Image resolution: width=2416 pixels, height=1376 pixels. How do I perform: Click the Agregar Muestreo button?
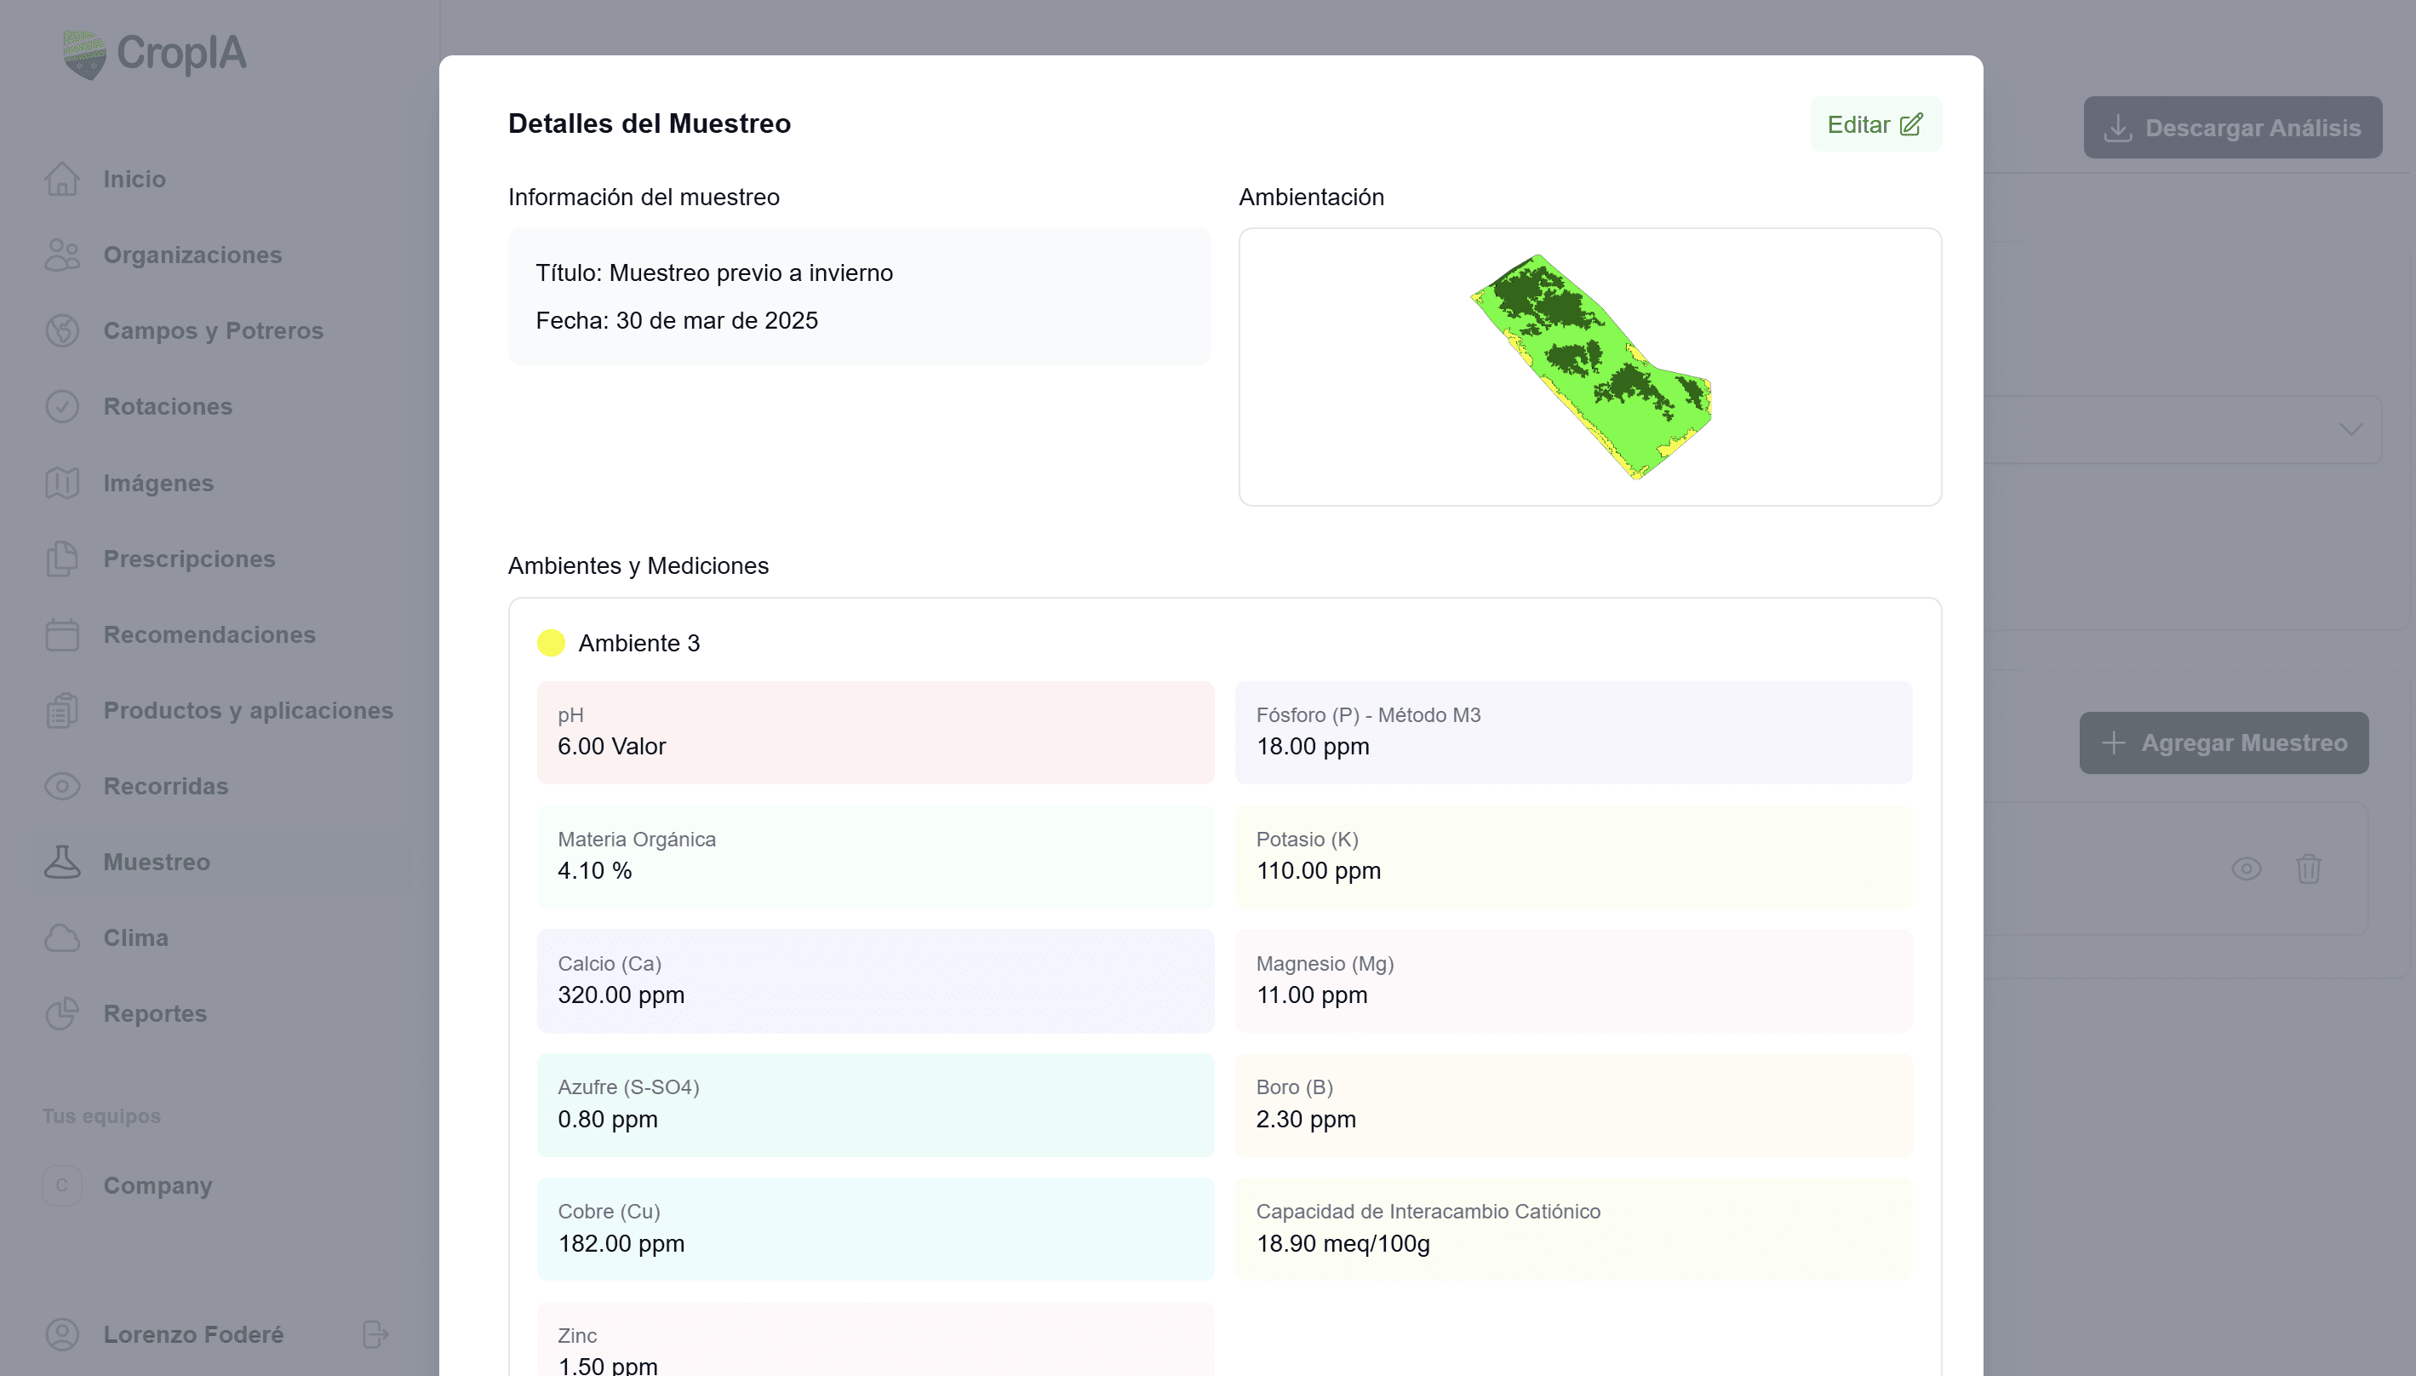(x=2224, y=742)
